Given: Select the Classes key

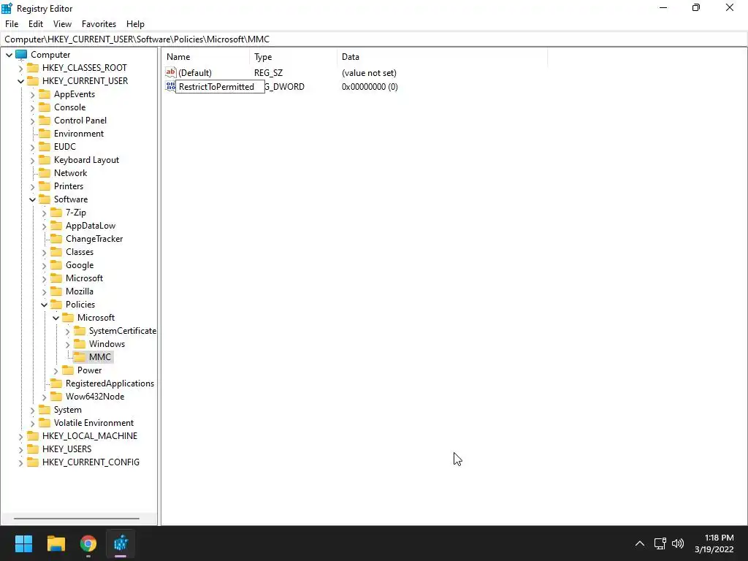Looking at the screenshot, I should (80, 252).
